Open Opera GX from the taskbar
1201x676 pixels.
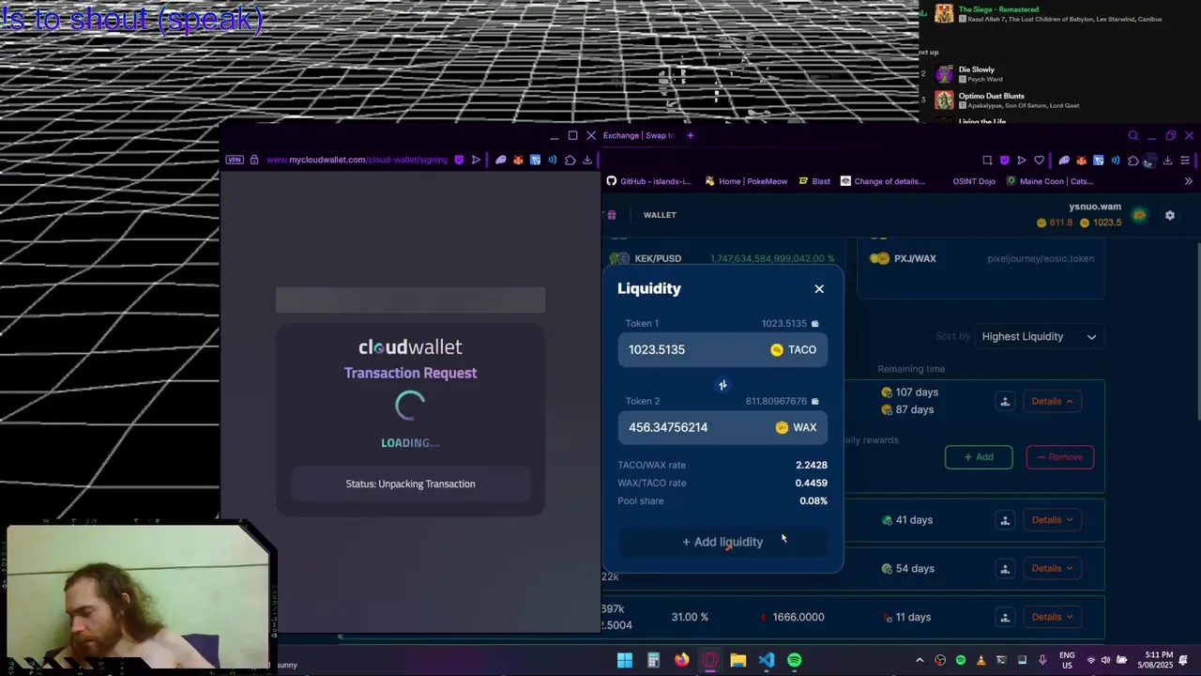(x=709, y=660)
